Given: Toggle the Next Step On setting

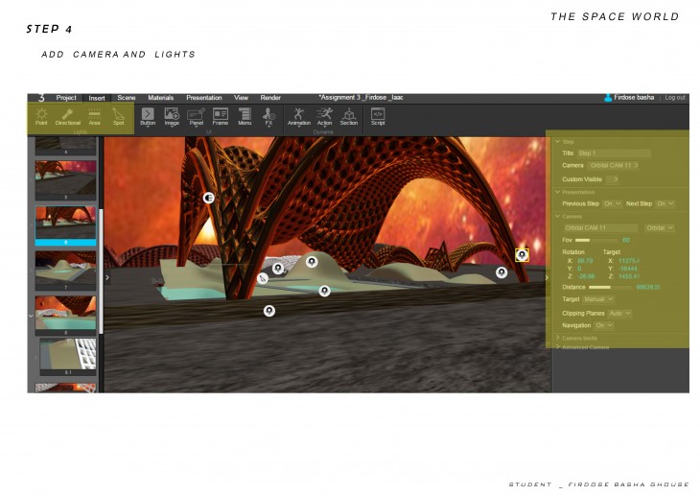Looking at the screenshot, I should pos(665,203).
